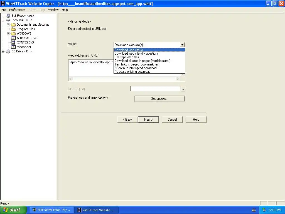Image resolution: width=285 pixels, height=214 pixels.
Task: Click the Cancel button
Action: click(172, 120)
